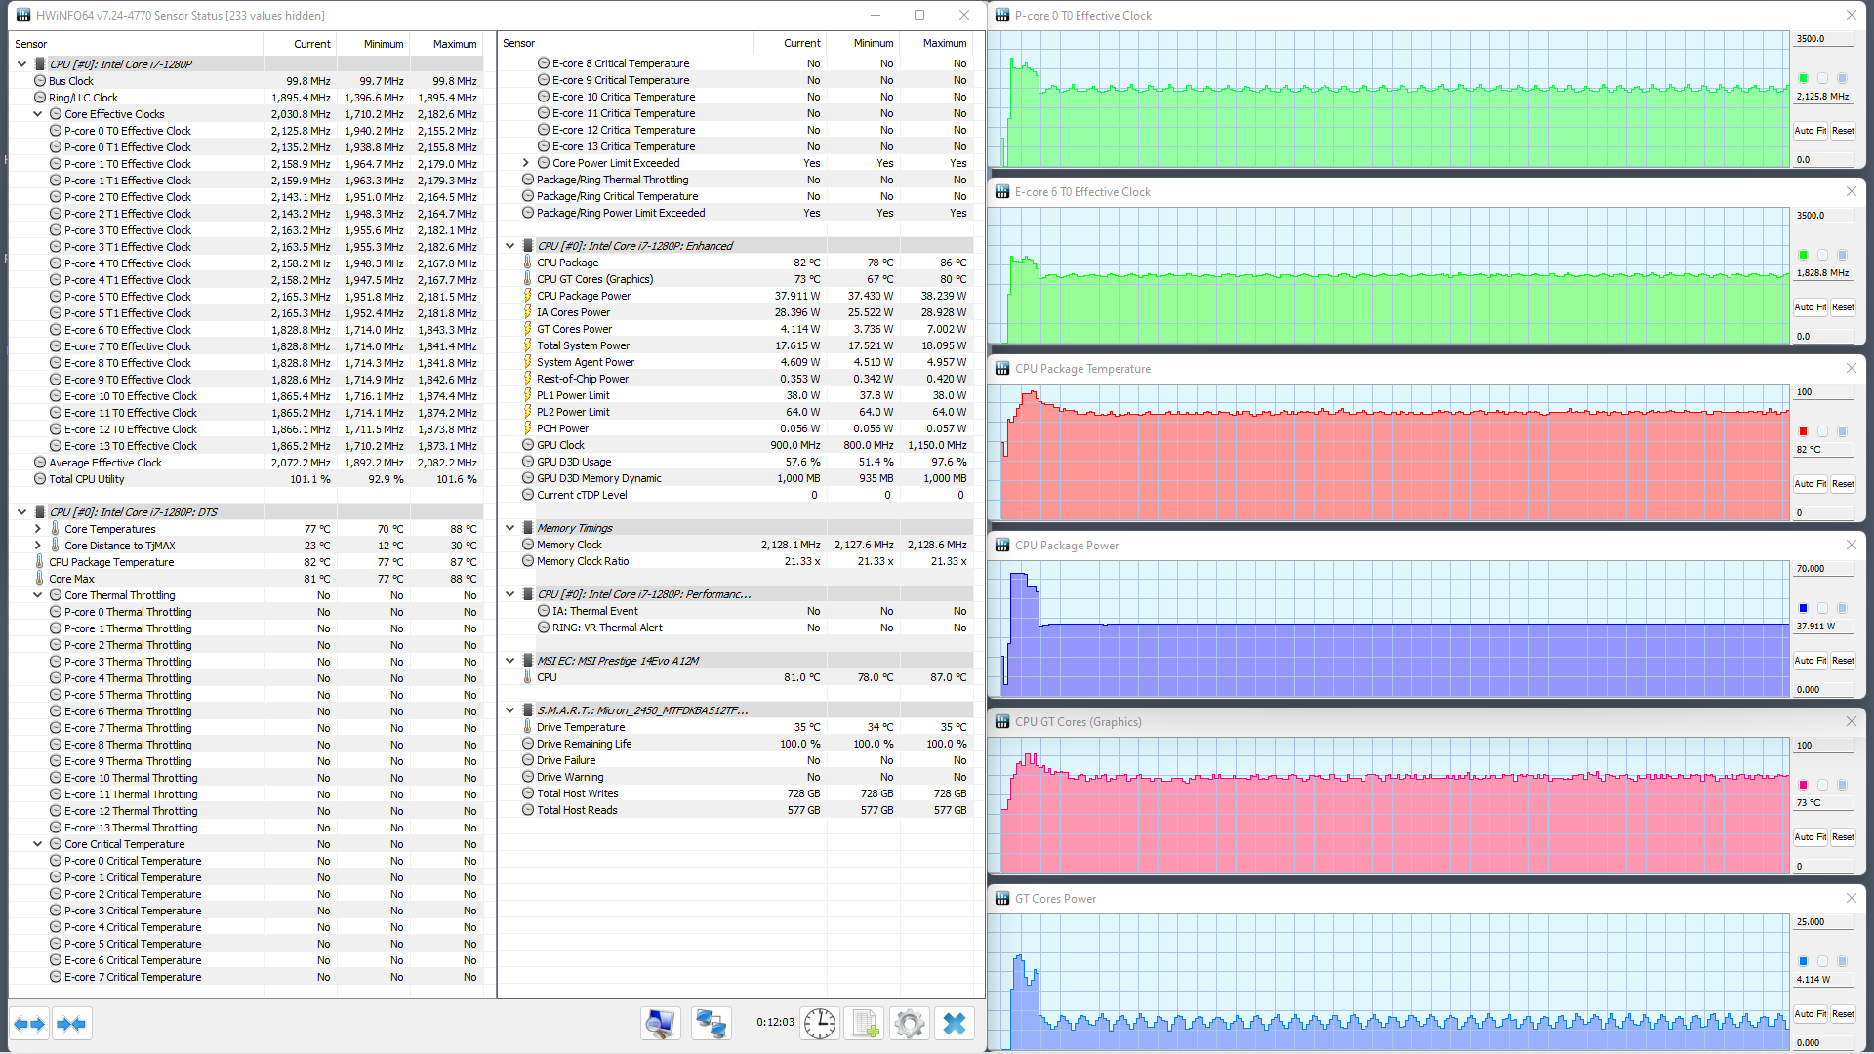Click the 3500.0 max field of E-core 6 graph
The image size is (1874, 1054).
1822,216
